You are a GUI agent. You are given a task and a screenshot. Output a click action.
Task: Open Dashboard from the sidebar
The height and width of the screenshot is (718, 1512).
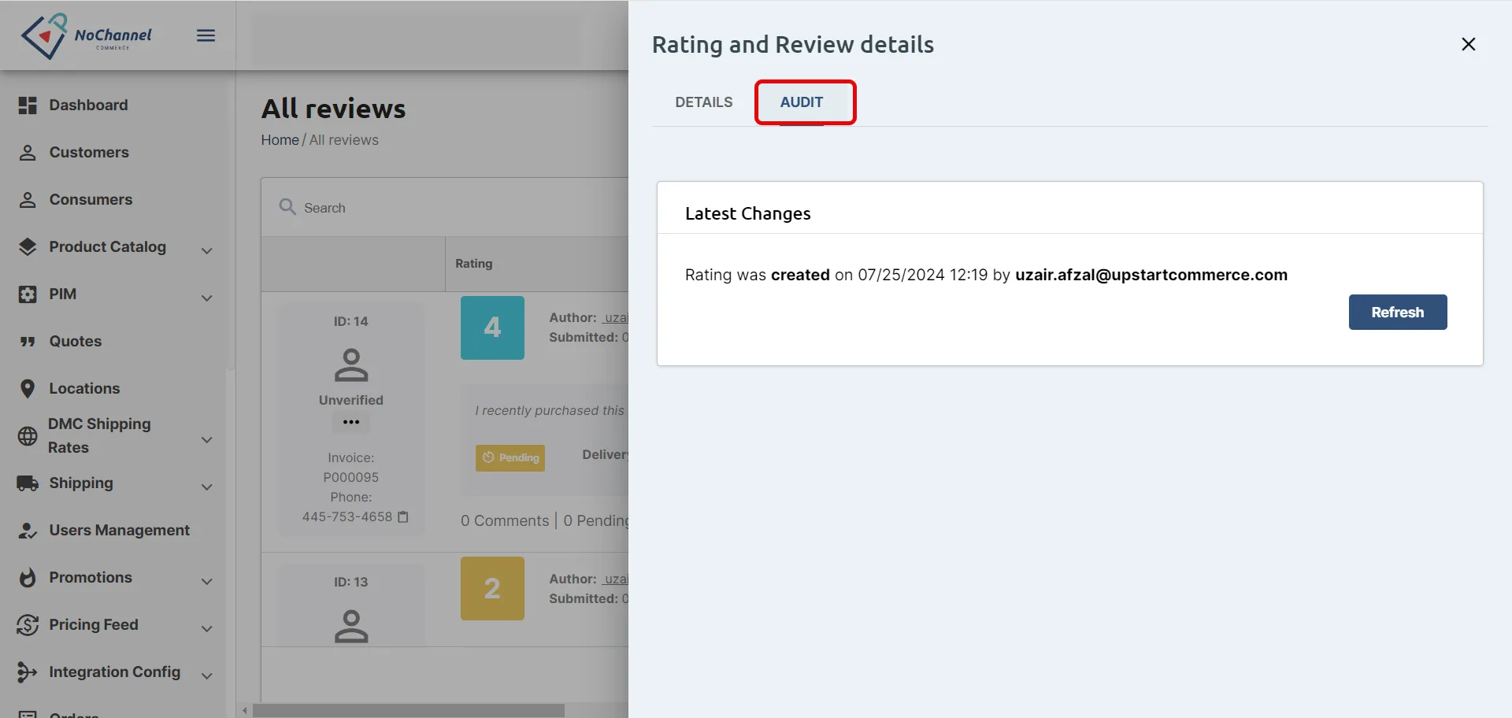point(88,105)
